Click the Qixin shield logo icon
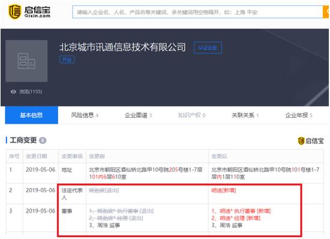Screen dimensions: 330x239 coord(14,11)
